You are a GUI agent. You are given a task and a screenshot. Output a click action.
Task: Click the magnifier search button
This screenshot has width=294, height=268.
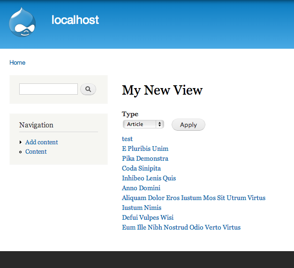[88, 89]
